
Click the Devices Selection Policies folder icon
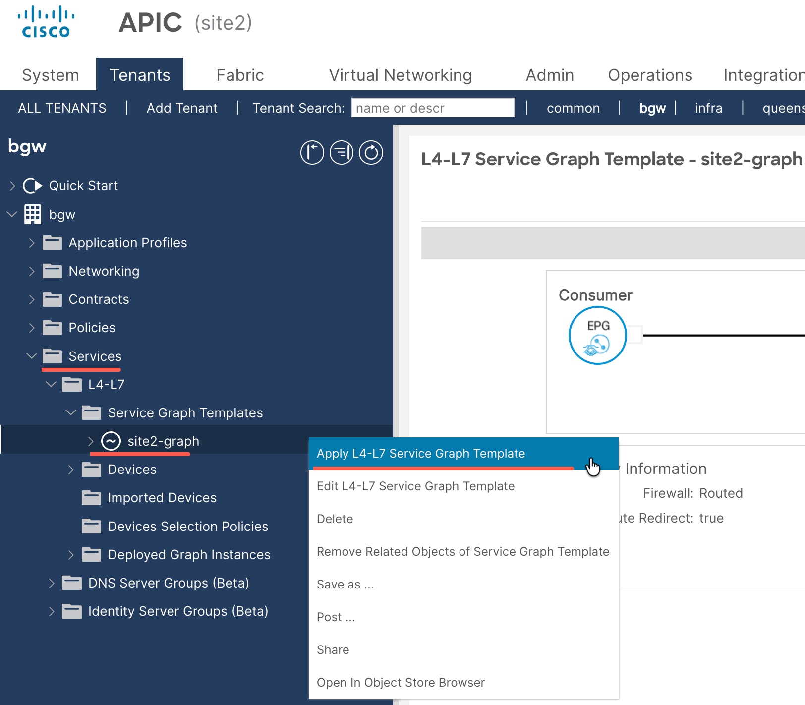coord(91,526)
